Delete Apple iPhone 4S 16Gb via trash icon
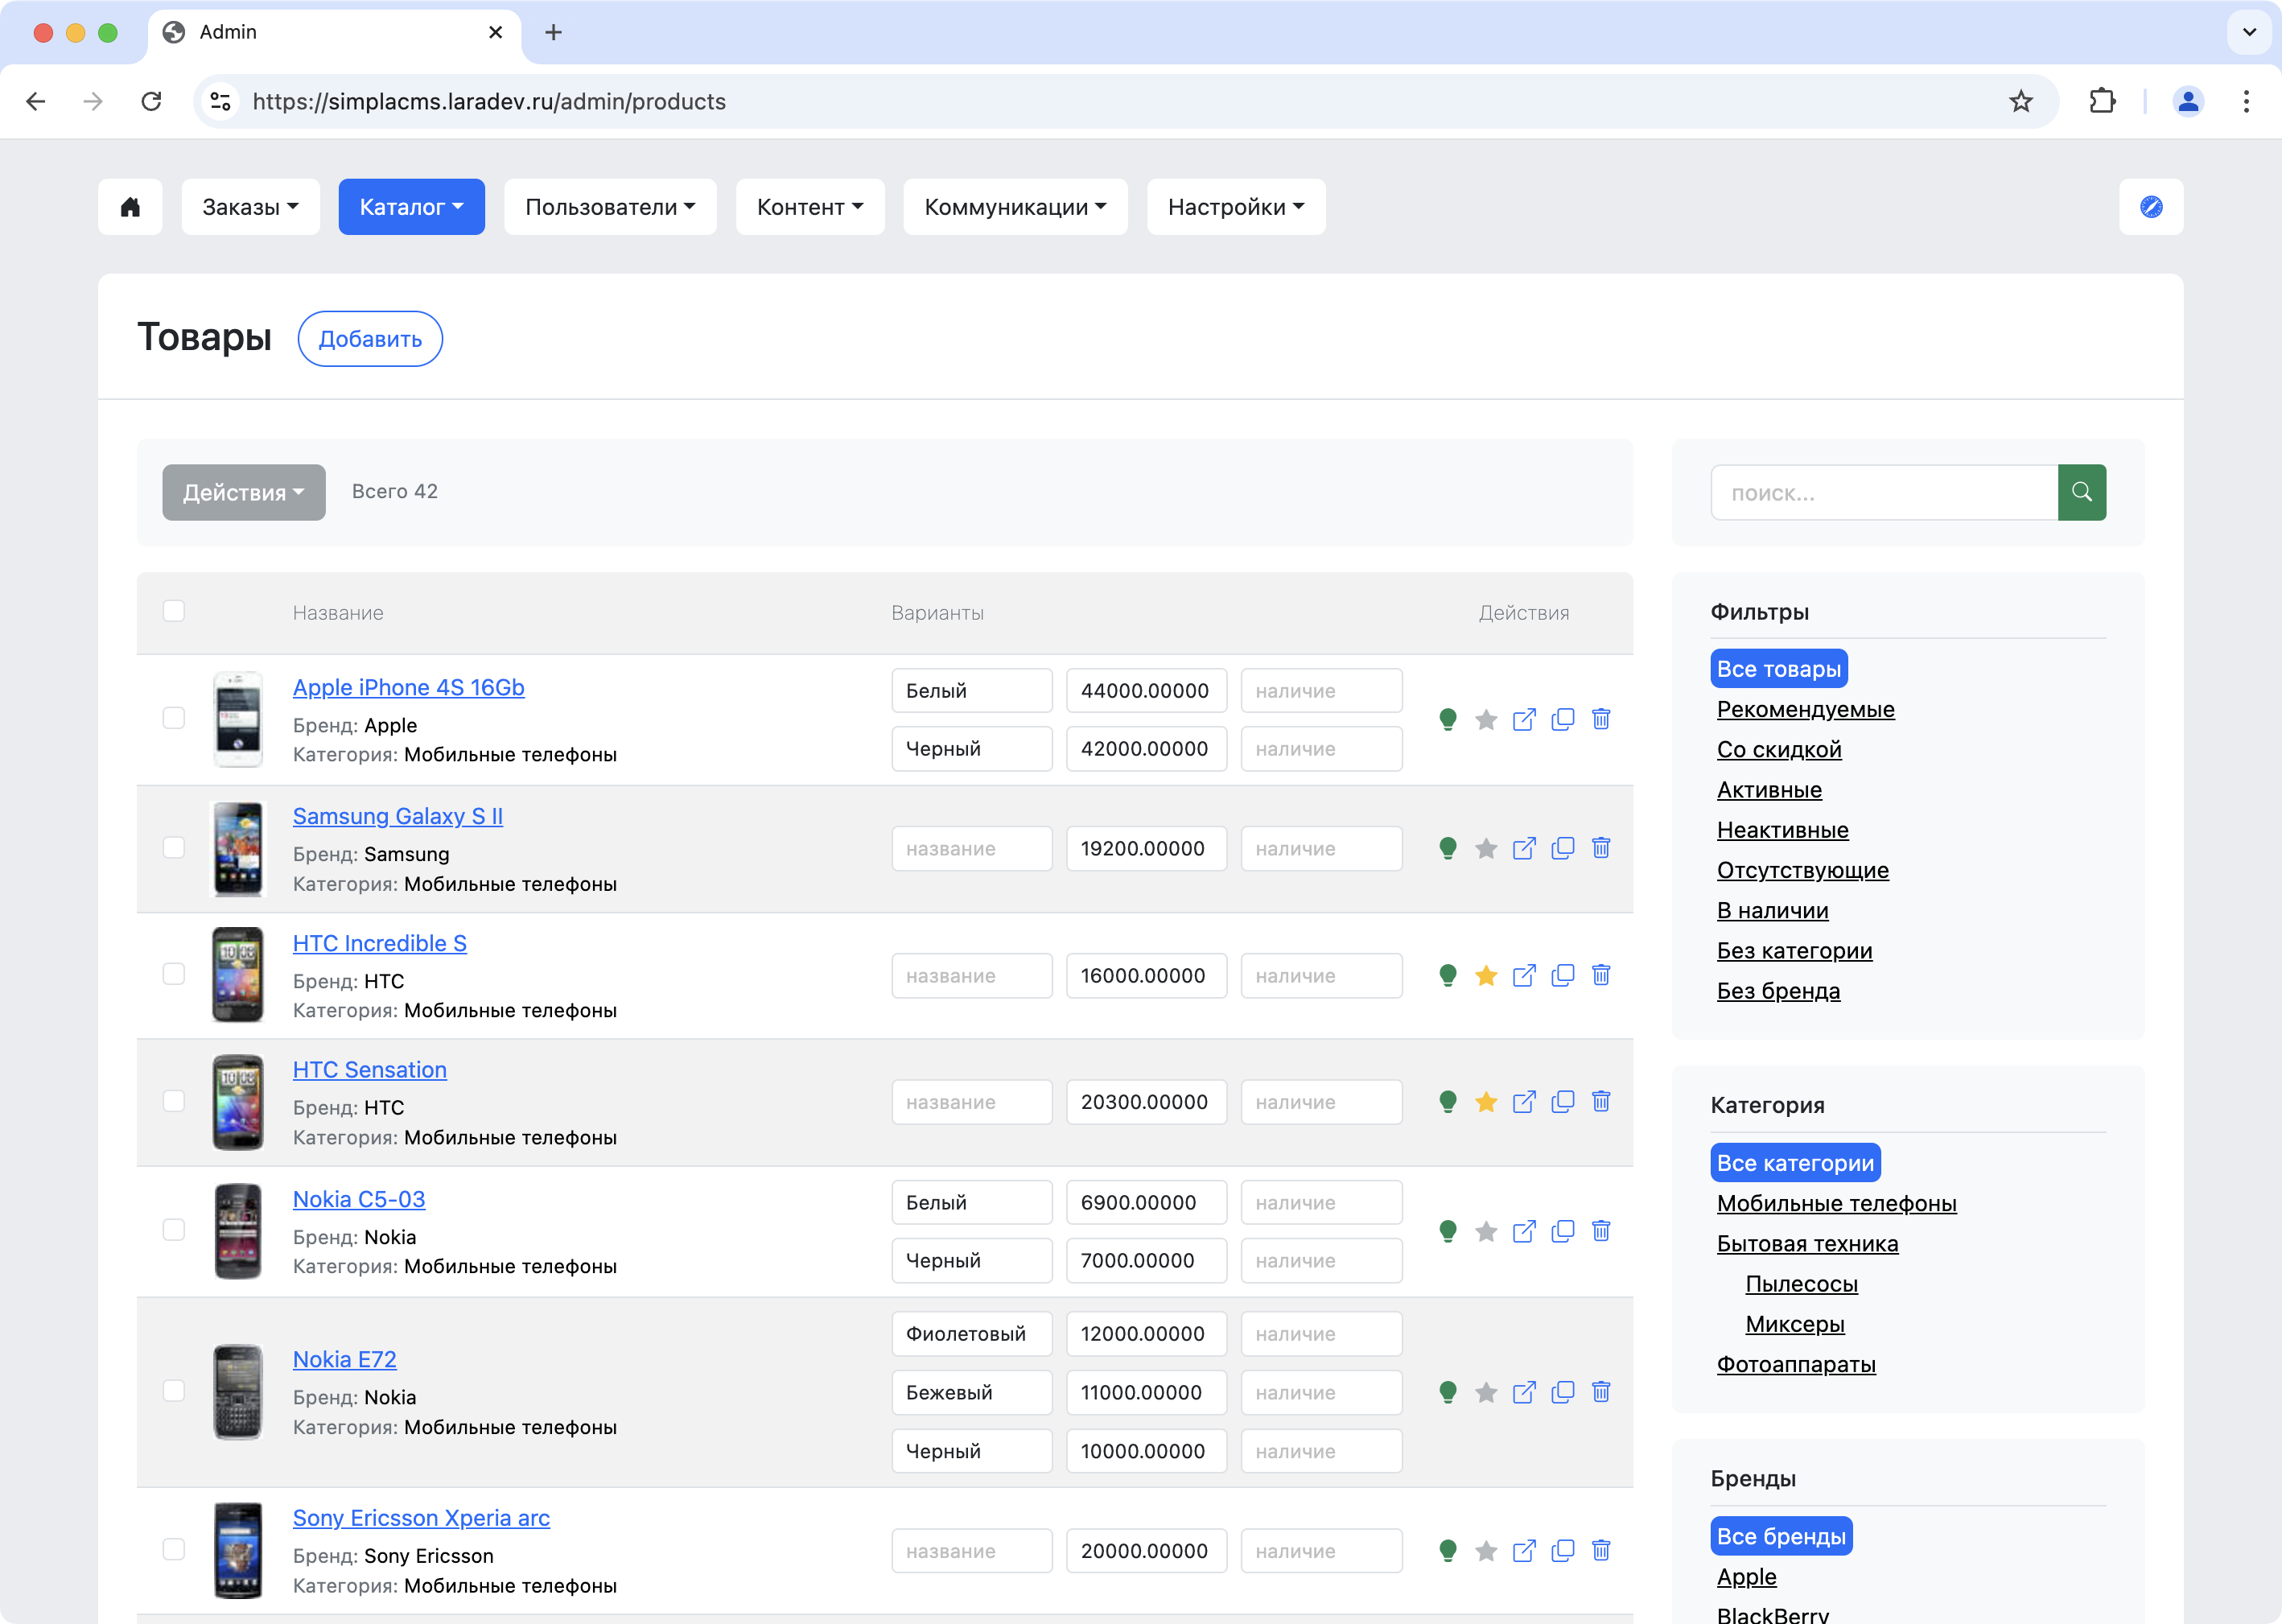 1600,719
